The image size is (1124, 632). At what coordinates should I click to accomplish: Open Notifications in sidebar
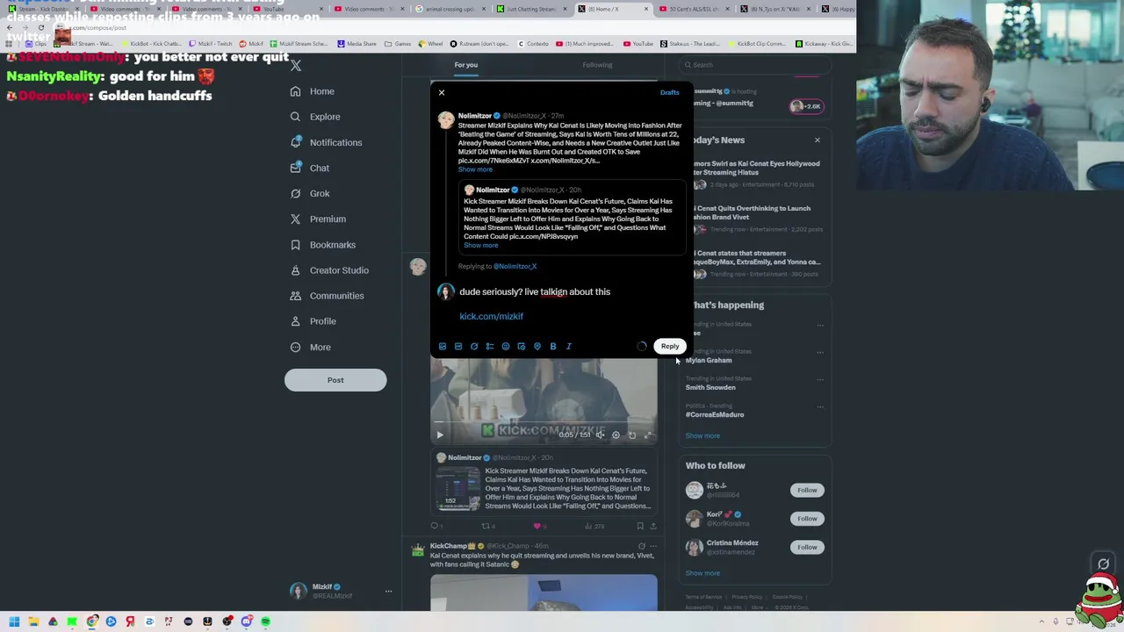[x=326, y=142]
